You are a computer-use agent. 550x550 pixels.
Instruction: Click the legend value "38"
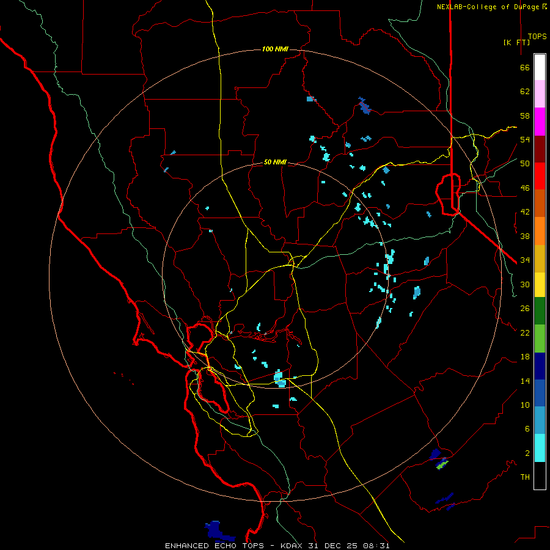(x=525, y=236)
